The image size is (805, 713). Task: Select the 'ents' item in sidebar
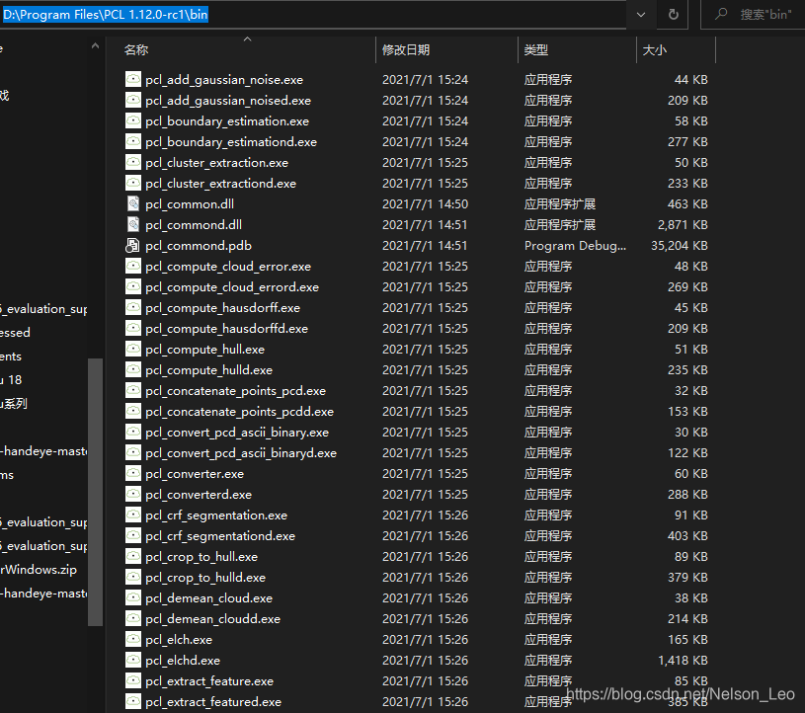click(11, 356)
